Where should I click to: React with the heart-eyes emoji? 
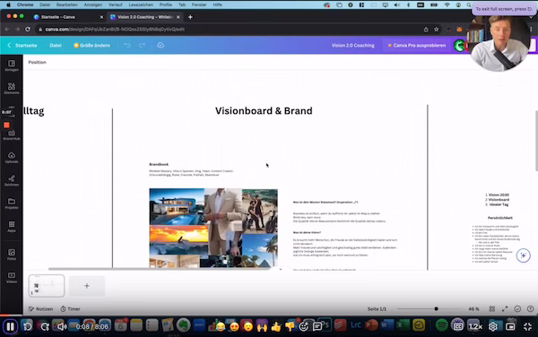pyautogui.click(x=234, y=326)
